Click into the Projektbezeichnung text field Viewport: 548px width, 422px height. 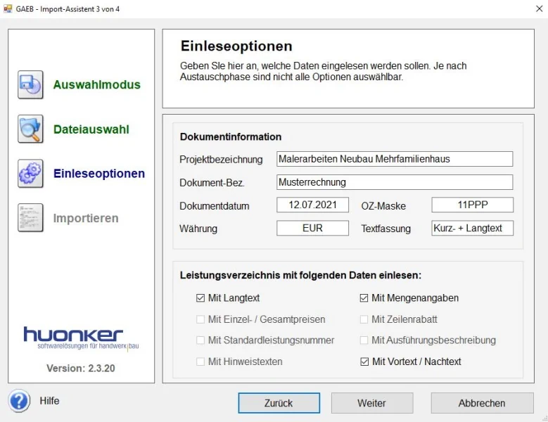[x=394, y=159]
